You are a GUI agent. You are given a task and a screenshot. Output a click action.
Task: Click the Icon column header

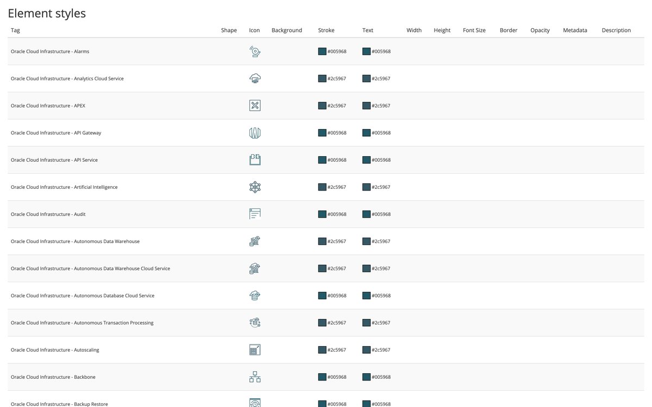coord(254,30)
